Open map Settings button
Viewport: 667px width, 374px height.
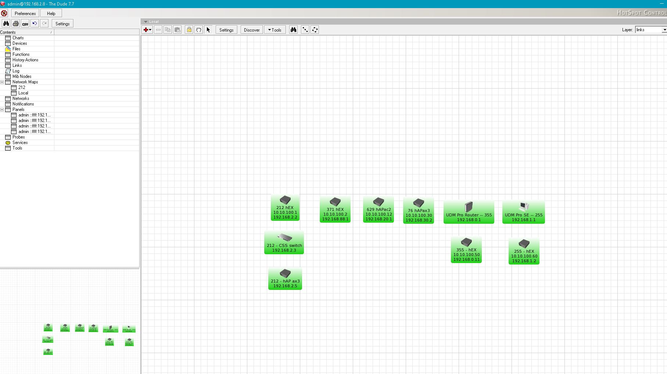point(226,30)
